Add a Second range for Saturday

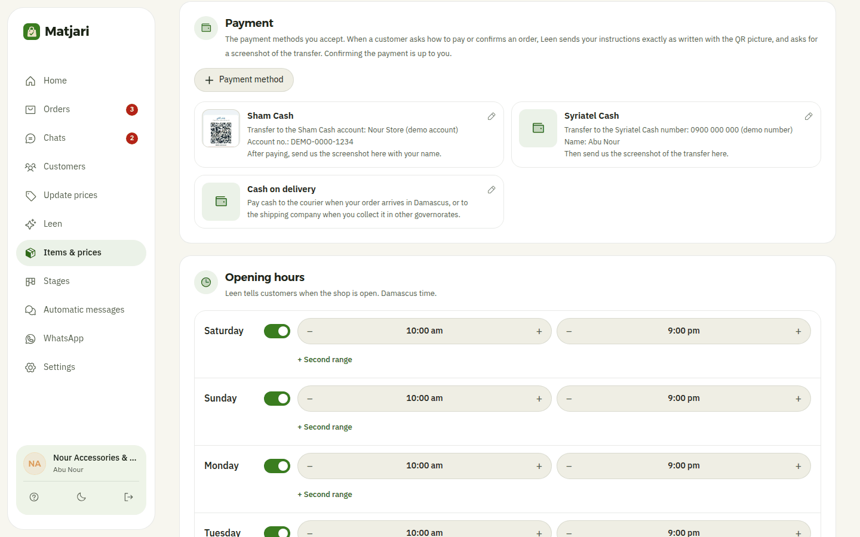click(325, 360)
